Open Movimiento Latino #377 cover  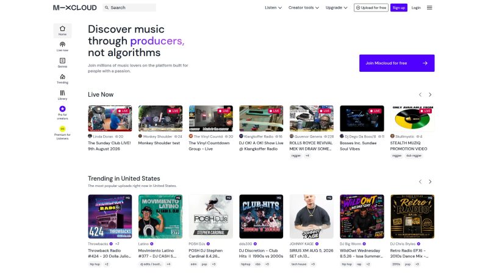coord(160,217)
